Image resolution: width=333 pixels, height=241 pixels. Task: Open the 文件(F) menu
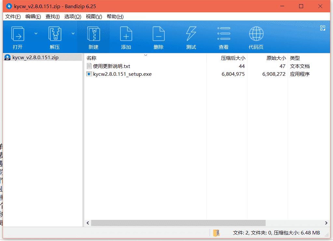click(13, 17)
